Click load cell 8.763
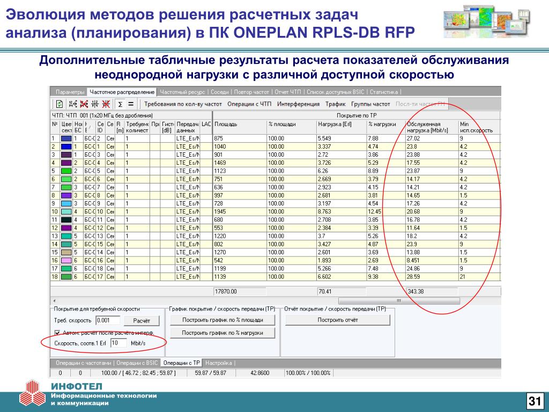This screenshot has height=412, width=549. click(x=342, y=211)
